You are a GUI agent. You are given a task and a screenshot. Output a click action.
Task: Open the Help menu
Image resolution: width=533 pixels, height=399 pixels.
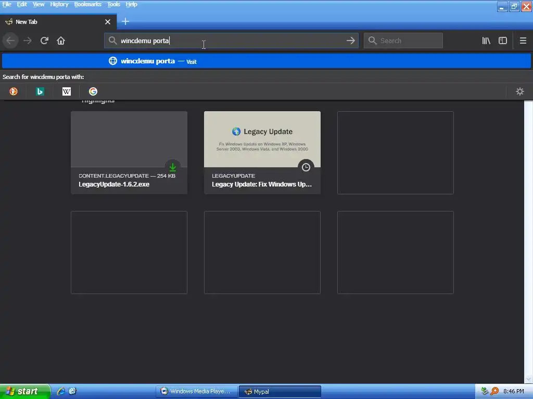pyautogui.click(x=131, y=4)
